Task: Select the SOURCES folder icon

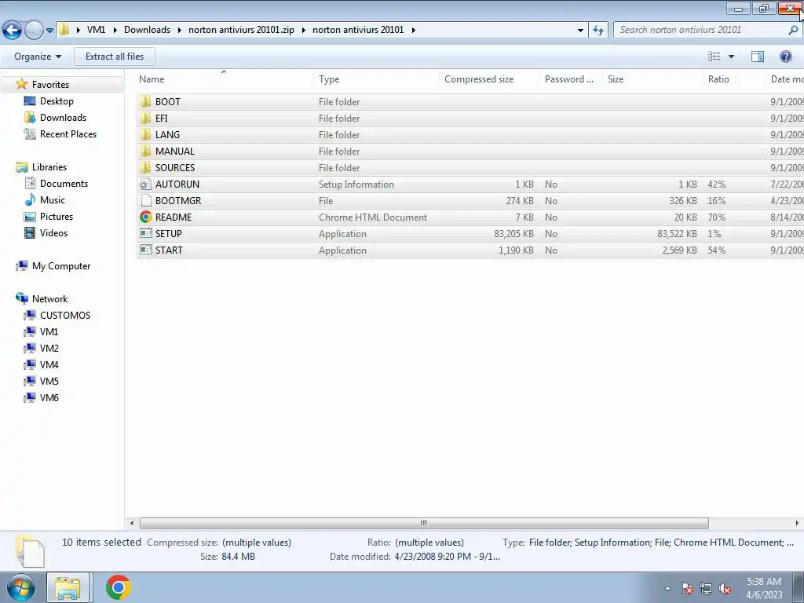Action: pos(145,167)
